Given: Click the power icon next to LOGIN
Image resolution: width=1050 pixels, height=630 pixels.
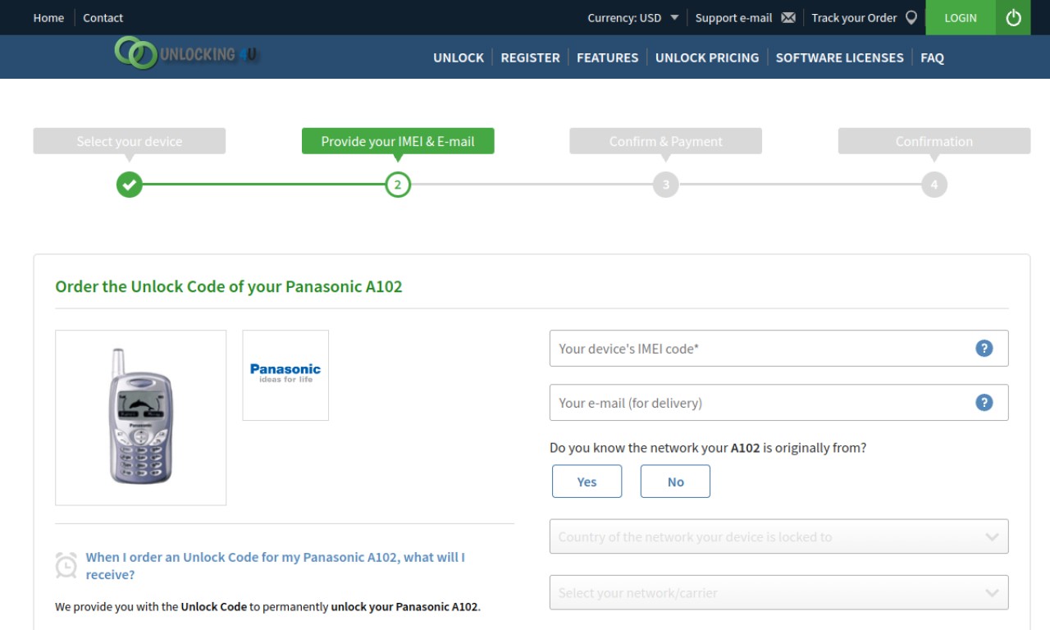Looking at the screenshot, I should tap(1013, 17).
